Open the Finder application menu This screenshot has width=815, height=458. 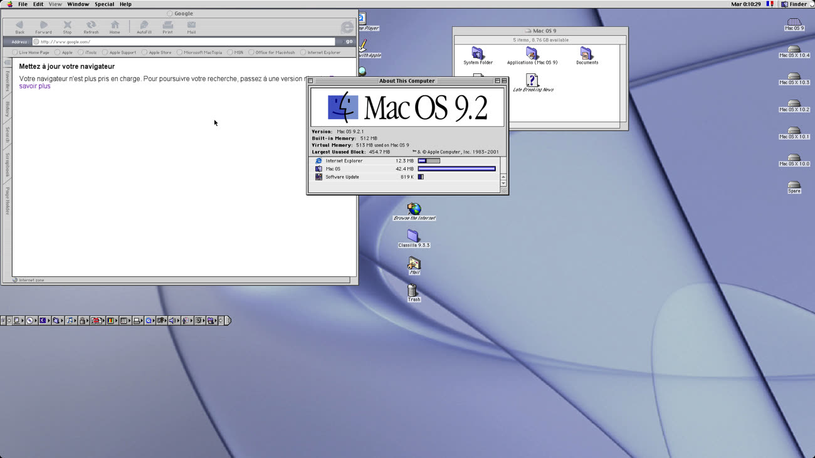click(x=794, y=4)
